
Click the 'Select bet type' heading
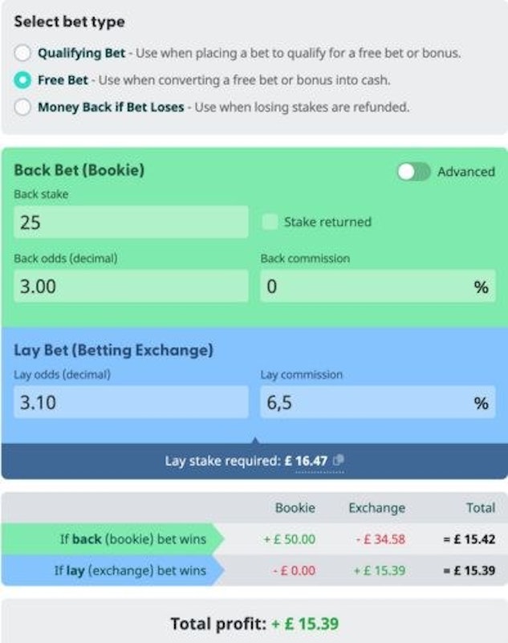pos(69,22)
